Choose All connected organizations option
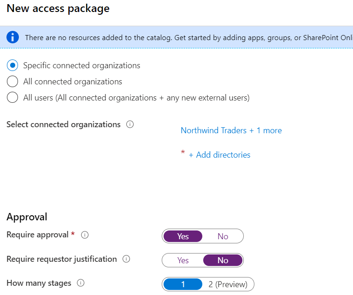The width and height of the screenshot is (353, 295). click(12, 82)
